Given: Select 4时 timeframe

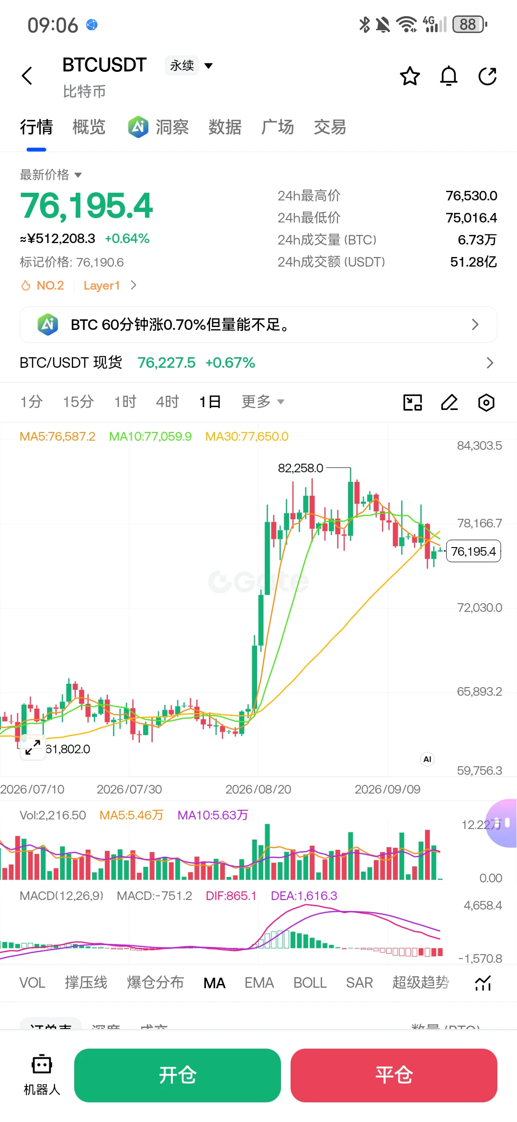Looking at the screenshot, I should click(x=168, y=401).
